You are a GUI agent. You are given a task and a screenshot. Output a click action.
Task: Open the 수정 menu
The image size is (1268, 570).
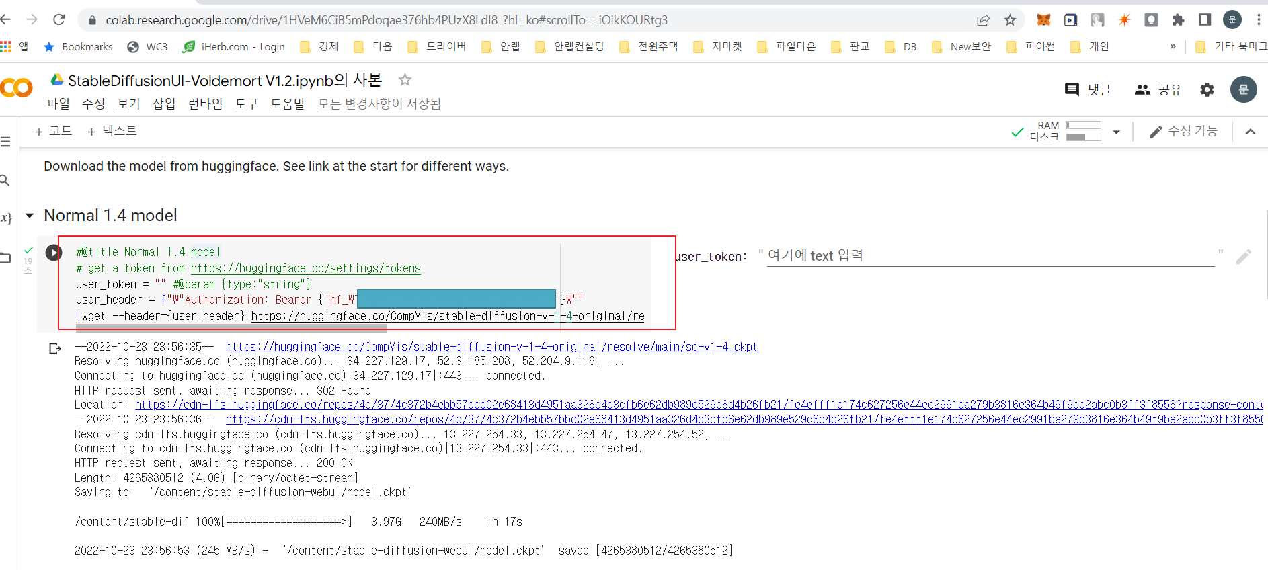93,104
